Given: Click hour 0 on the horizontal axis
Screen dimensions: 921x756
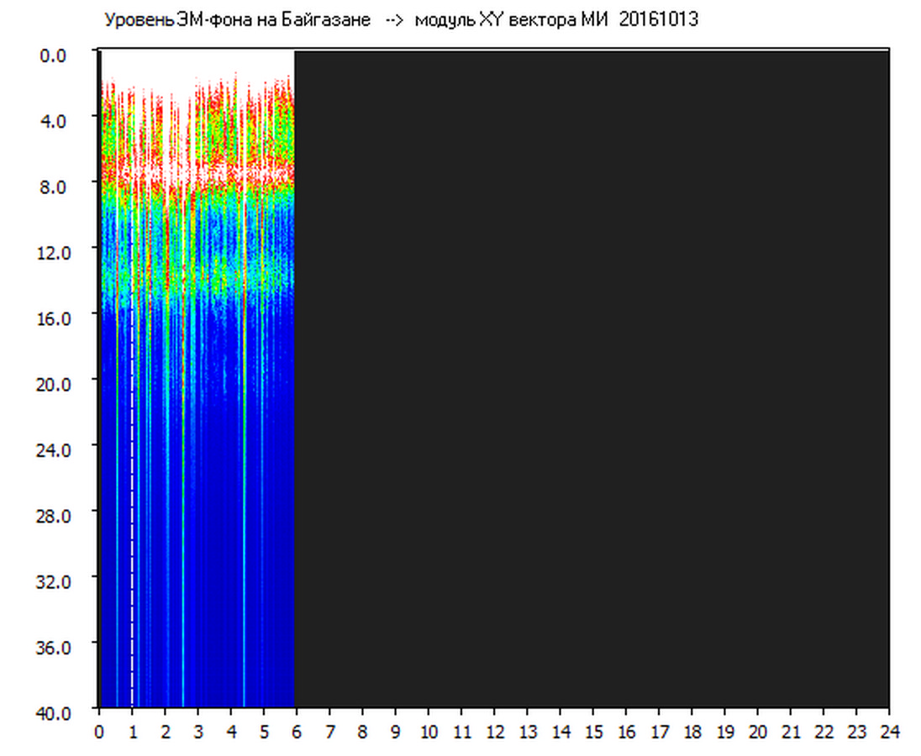Looking at the screenshot, I should pos(99,732).
